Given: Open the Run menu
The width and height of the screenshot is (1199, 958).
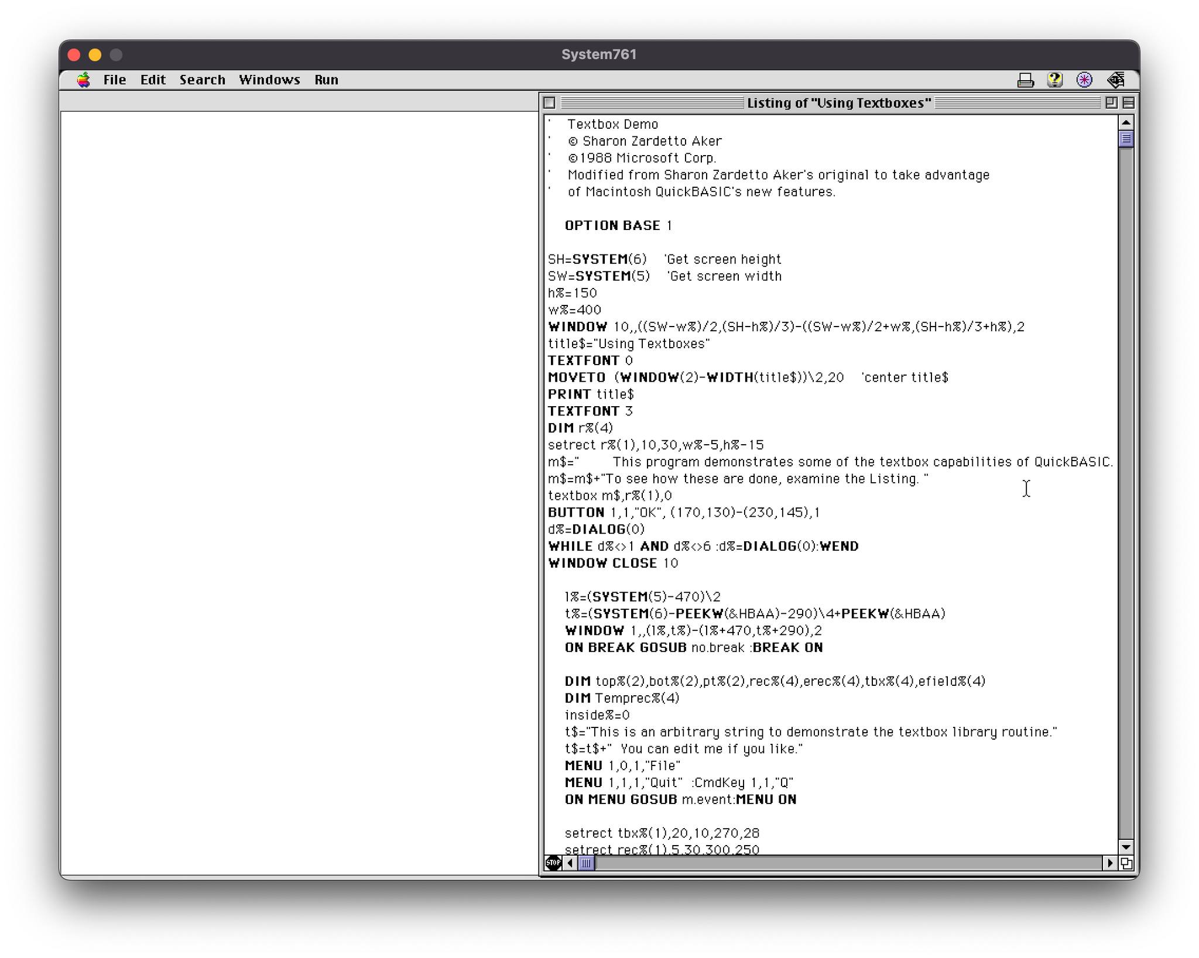Looking at the screenshot, I should pos(326,80).
